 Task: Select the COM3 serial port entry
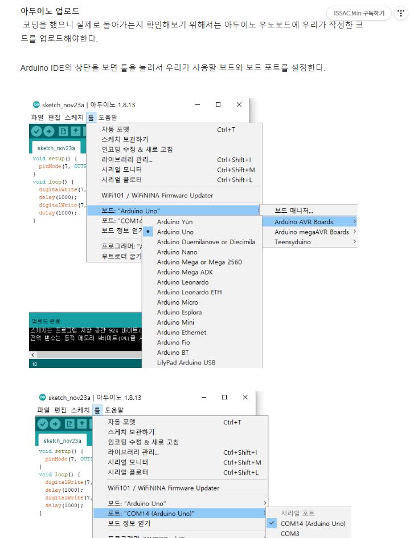point(290,534)
